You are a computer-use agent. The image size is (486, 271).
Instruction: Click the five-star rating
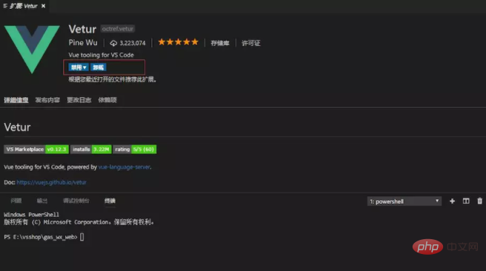point(178,42)
